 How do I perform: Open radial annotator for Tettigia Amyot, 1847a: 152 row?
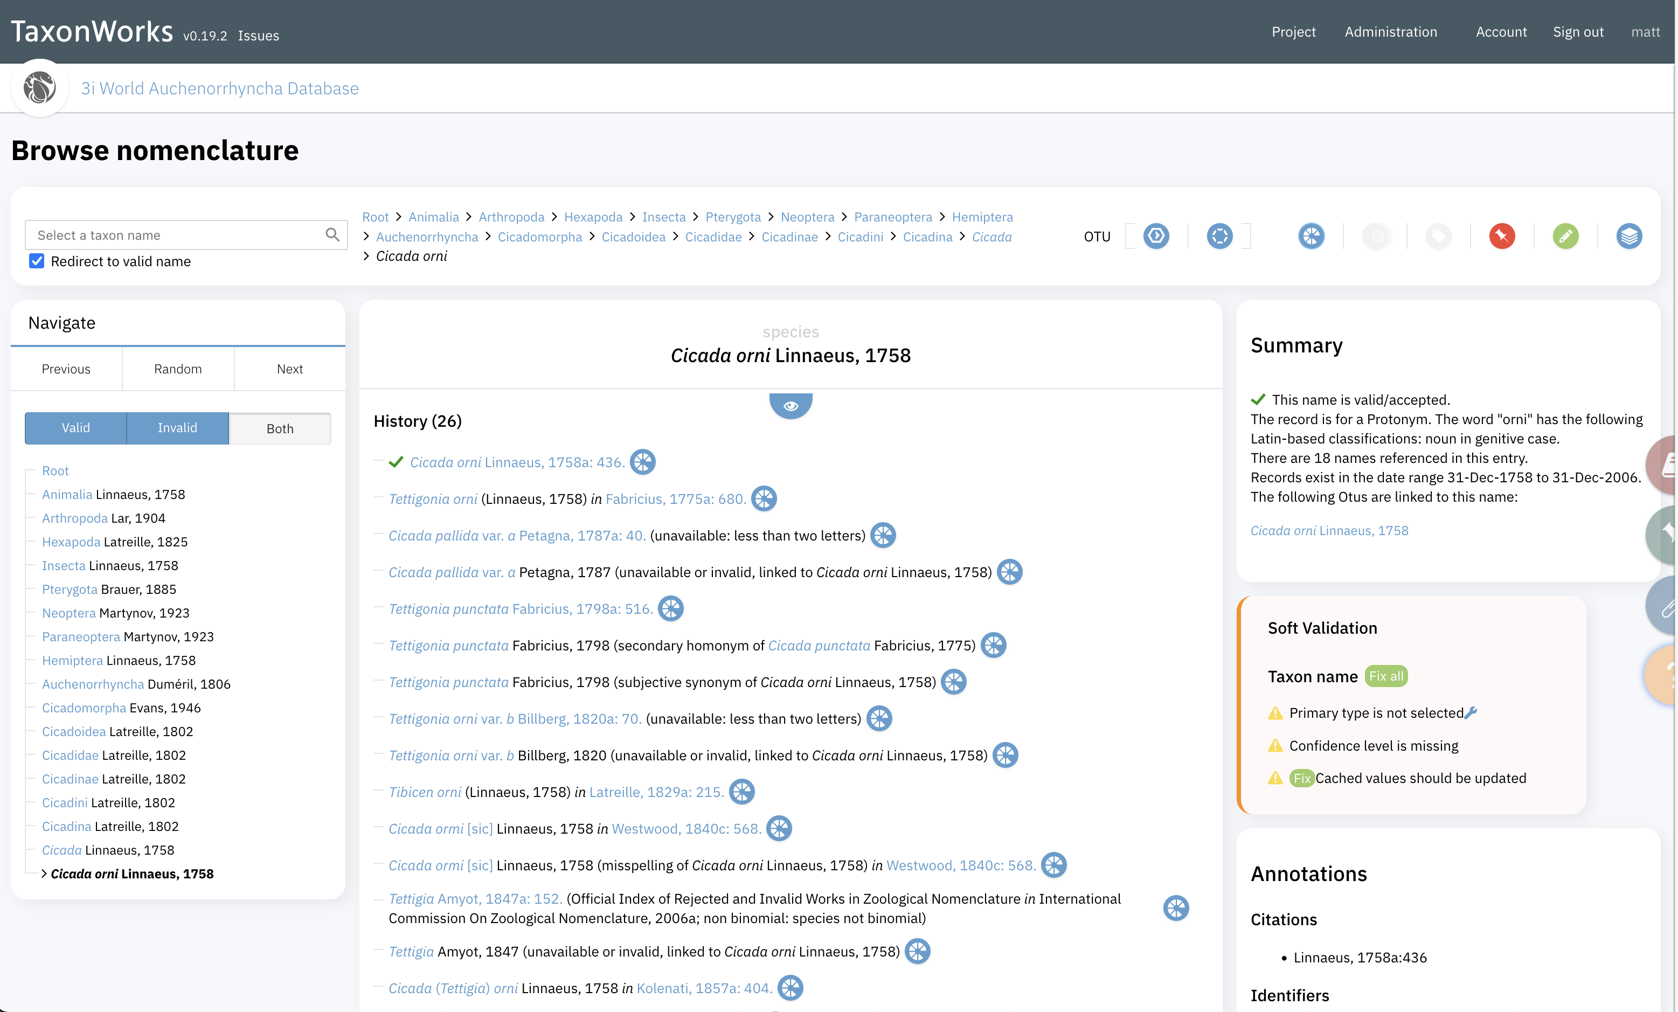[x=1175, y=909]
